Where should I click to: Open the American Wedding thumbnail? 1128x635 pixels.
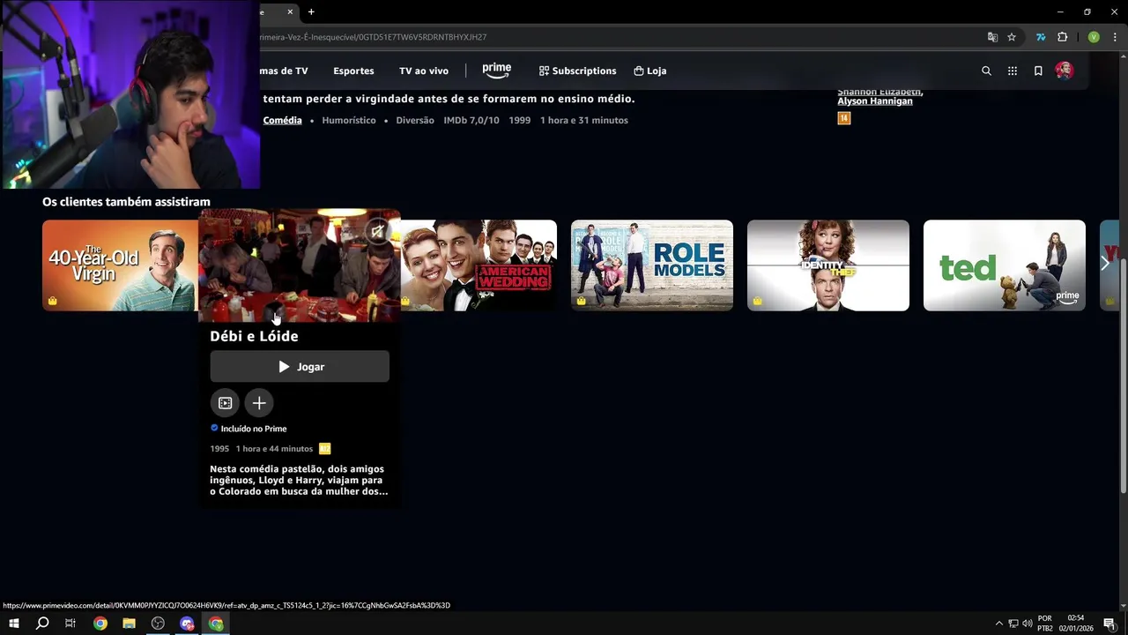tap(479, 265)
